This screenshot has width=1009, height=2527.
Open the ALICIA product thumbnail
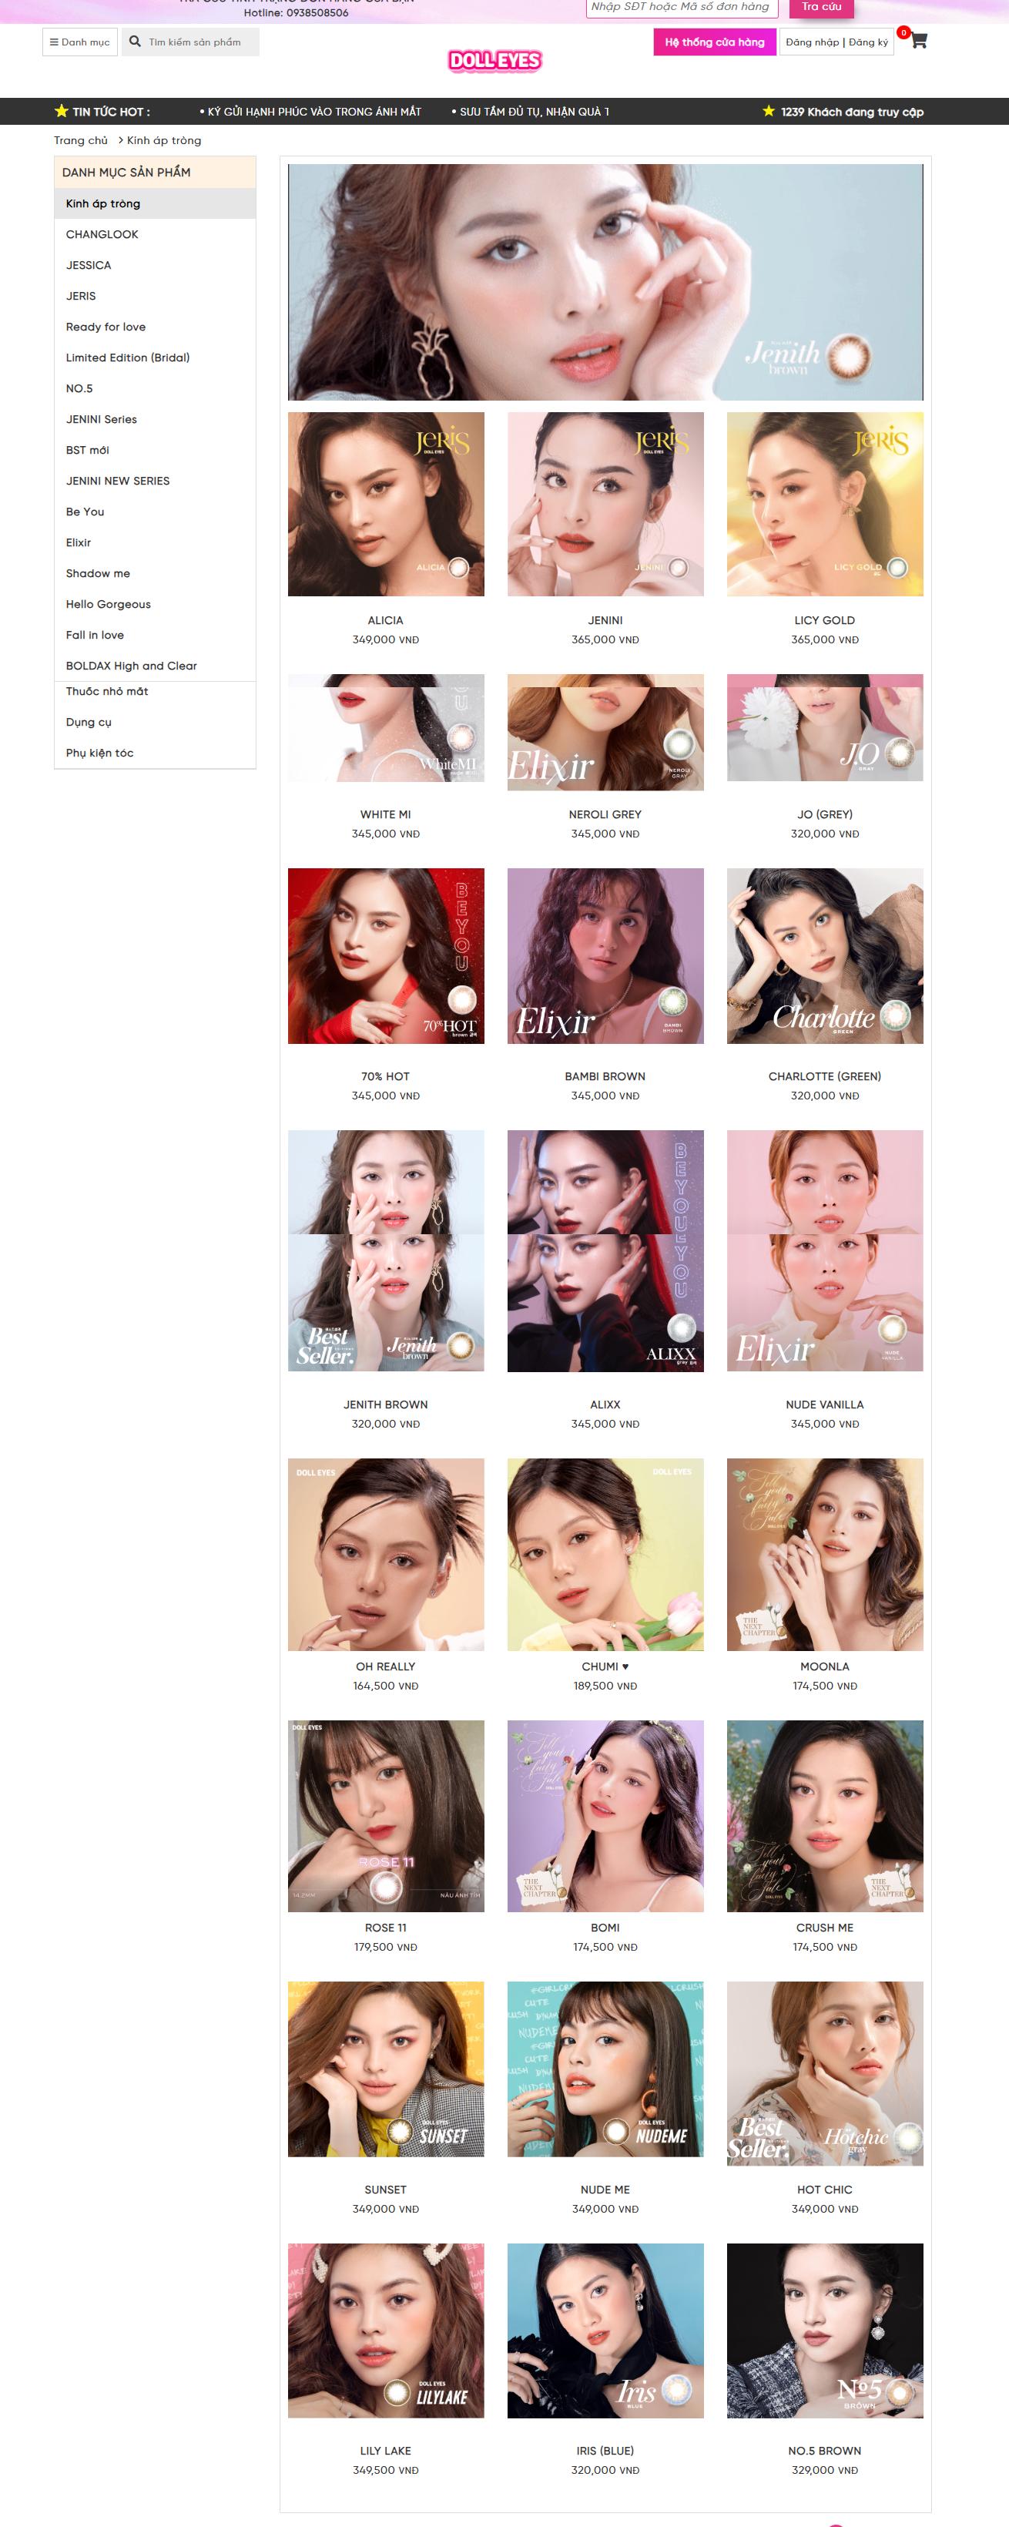click(x=385, y=503)
